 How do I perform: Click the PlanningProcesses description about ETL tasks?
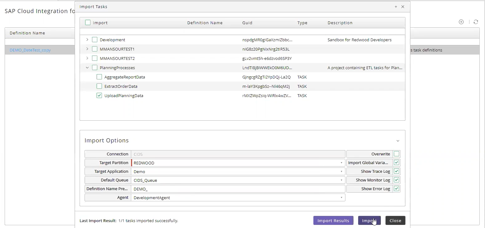pyautogui.click(x=365, y=68)
